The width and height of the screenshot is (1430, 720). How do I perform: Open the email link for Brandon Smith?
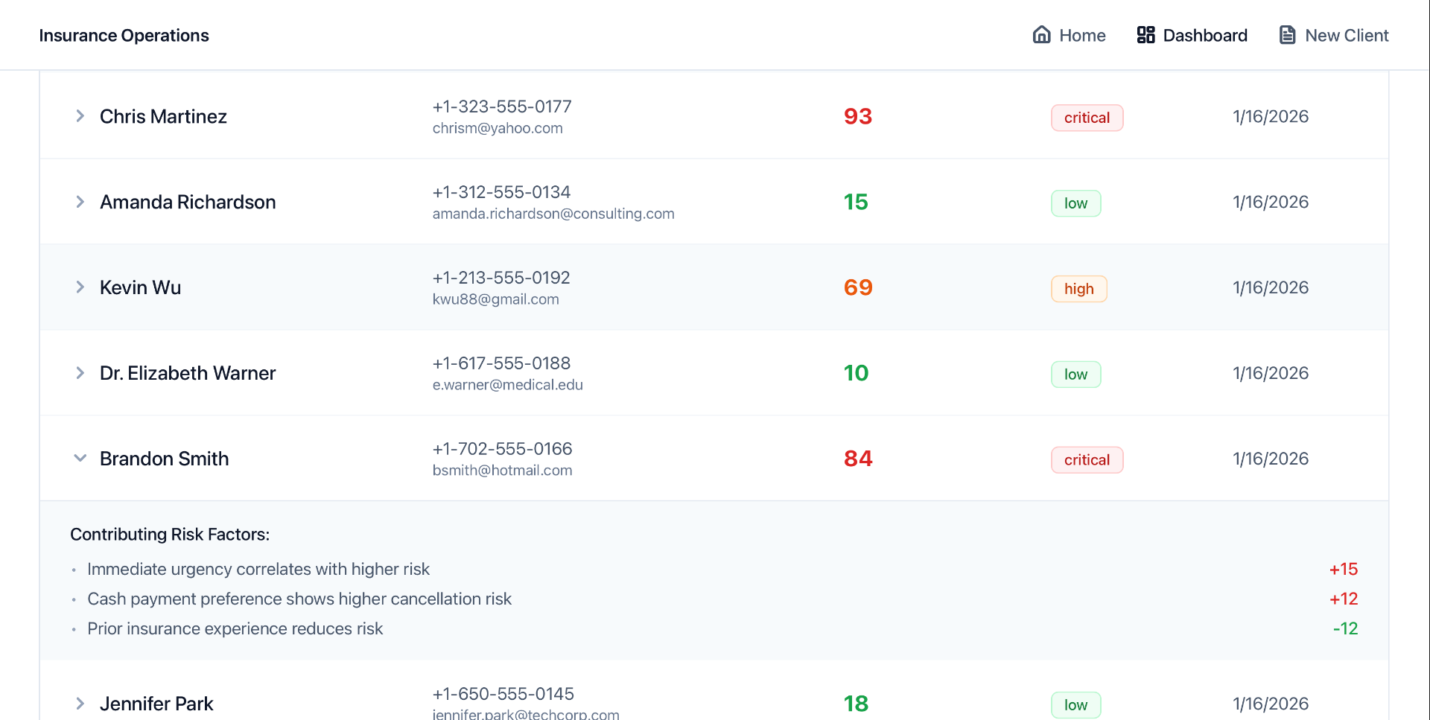(502, 470)
